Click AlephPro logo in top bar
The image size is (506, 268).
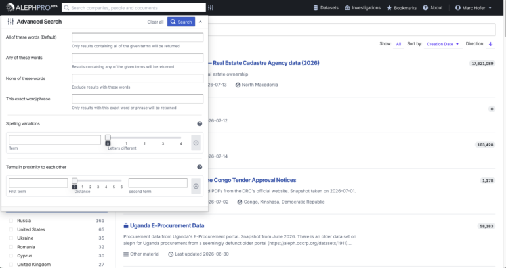[x=32, y=7]
